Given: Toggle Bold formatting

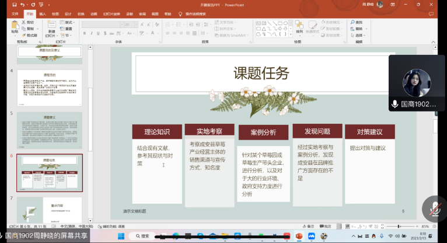Looking at the screenshot, I should (84, 34).
